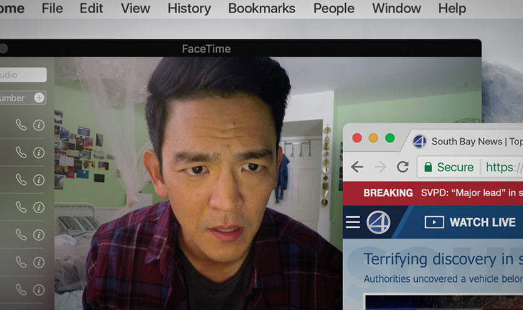Click the Authorities uncovered a vehicle subheading
Image resolution: width=523 pixels, height=310 pixels.
[x=443, y=279]
